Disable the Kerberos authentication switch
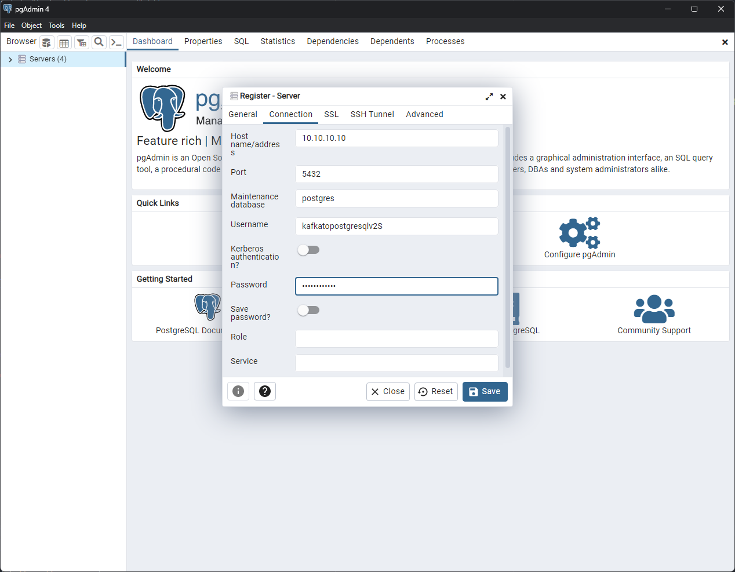Screen dimensions: 735x572 (308, 249)
